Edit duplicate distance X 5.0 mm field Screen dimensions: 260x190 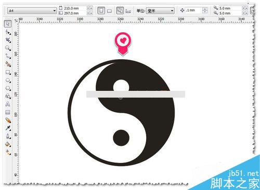(230, 8)
